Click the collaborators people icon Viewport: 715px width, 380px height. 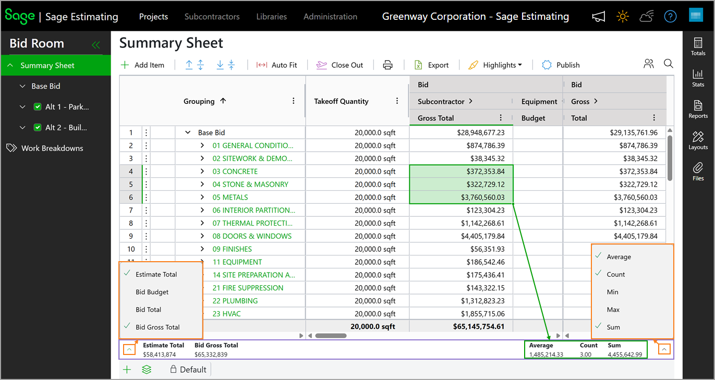[649, 64]
